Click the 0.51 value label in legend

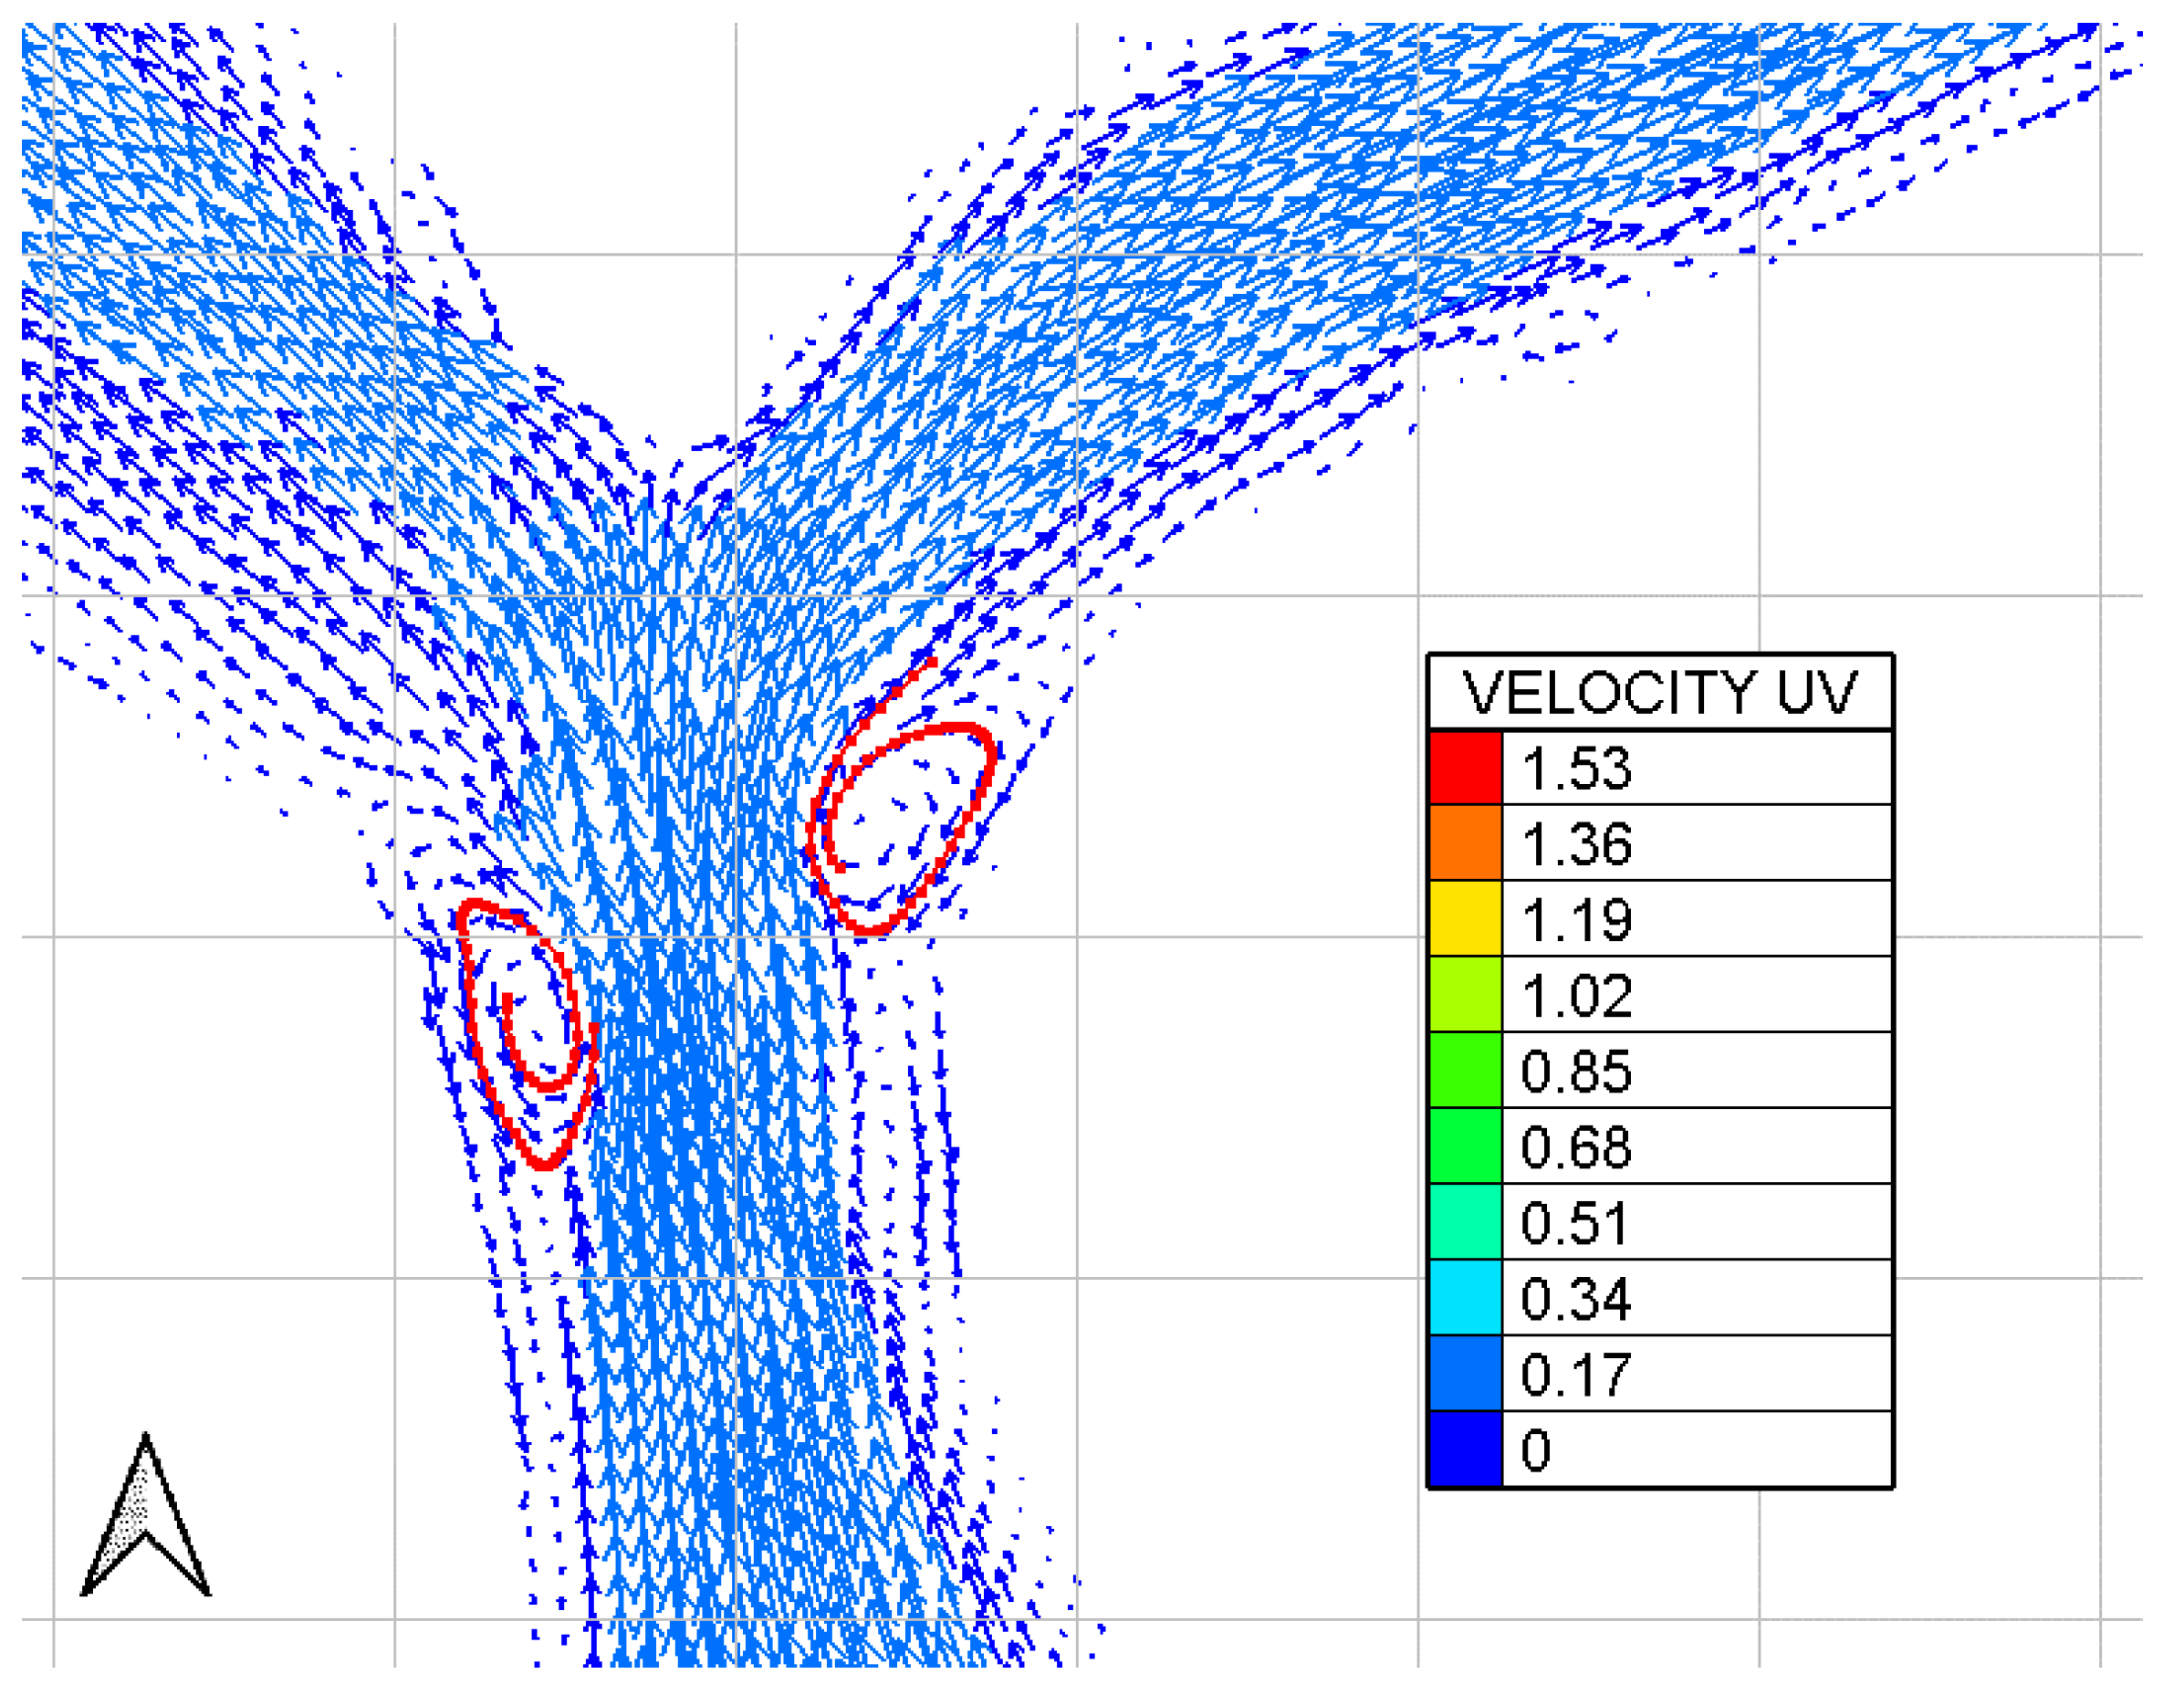(x=1577, y=1224)
